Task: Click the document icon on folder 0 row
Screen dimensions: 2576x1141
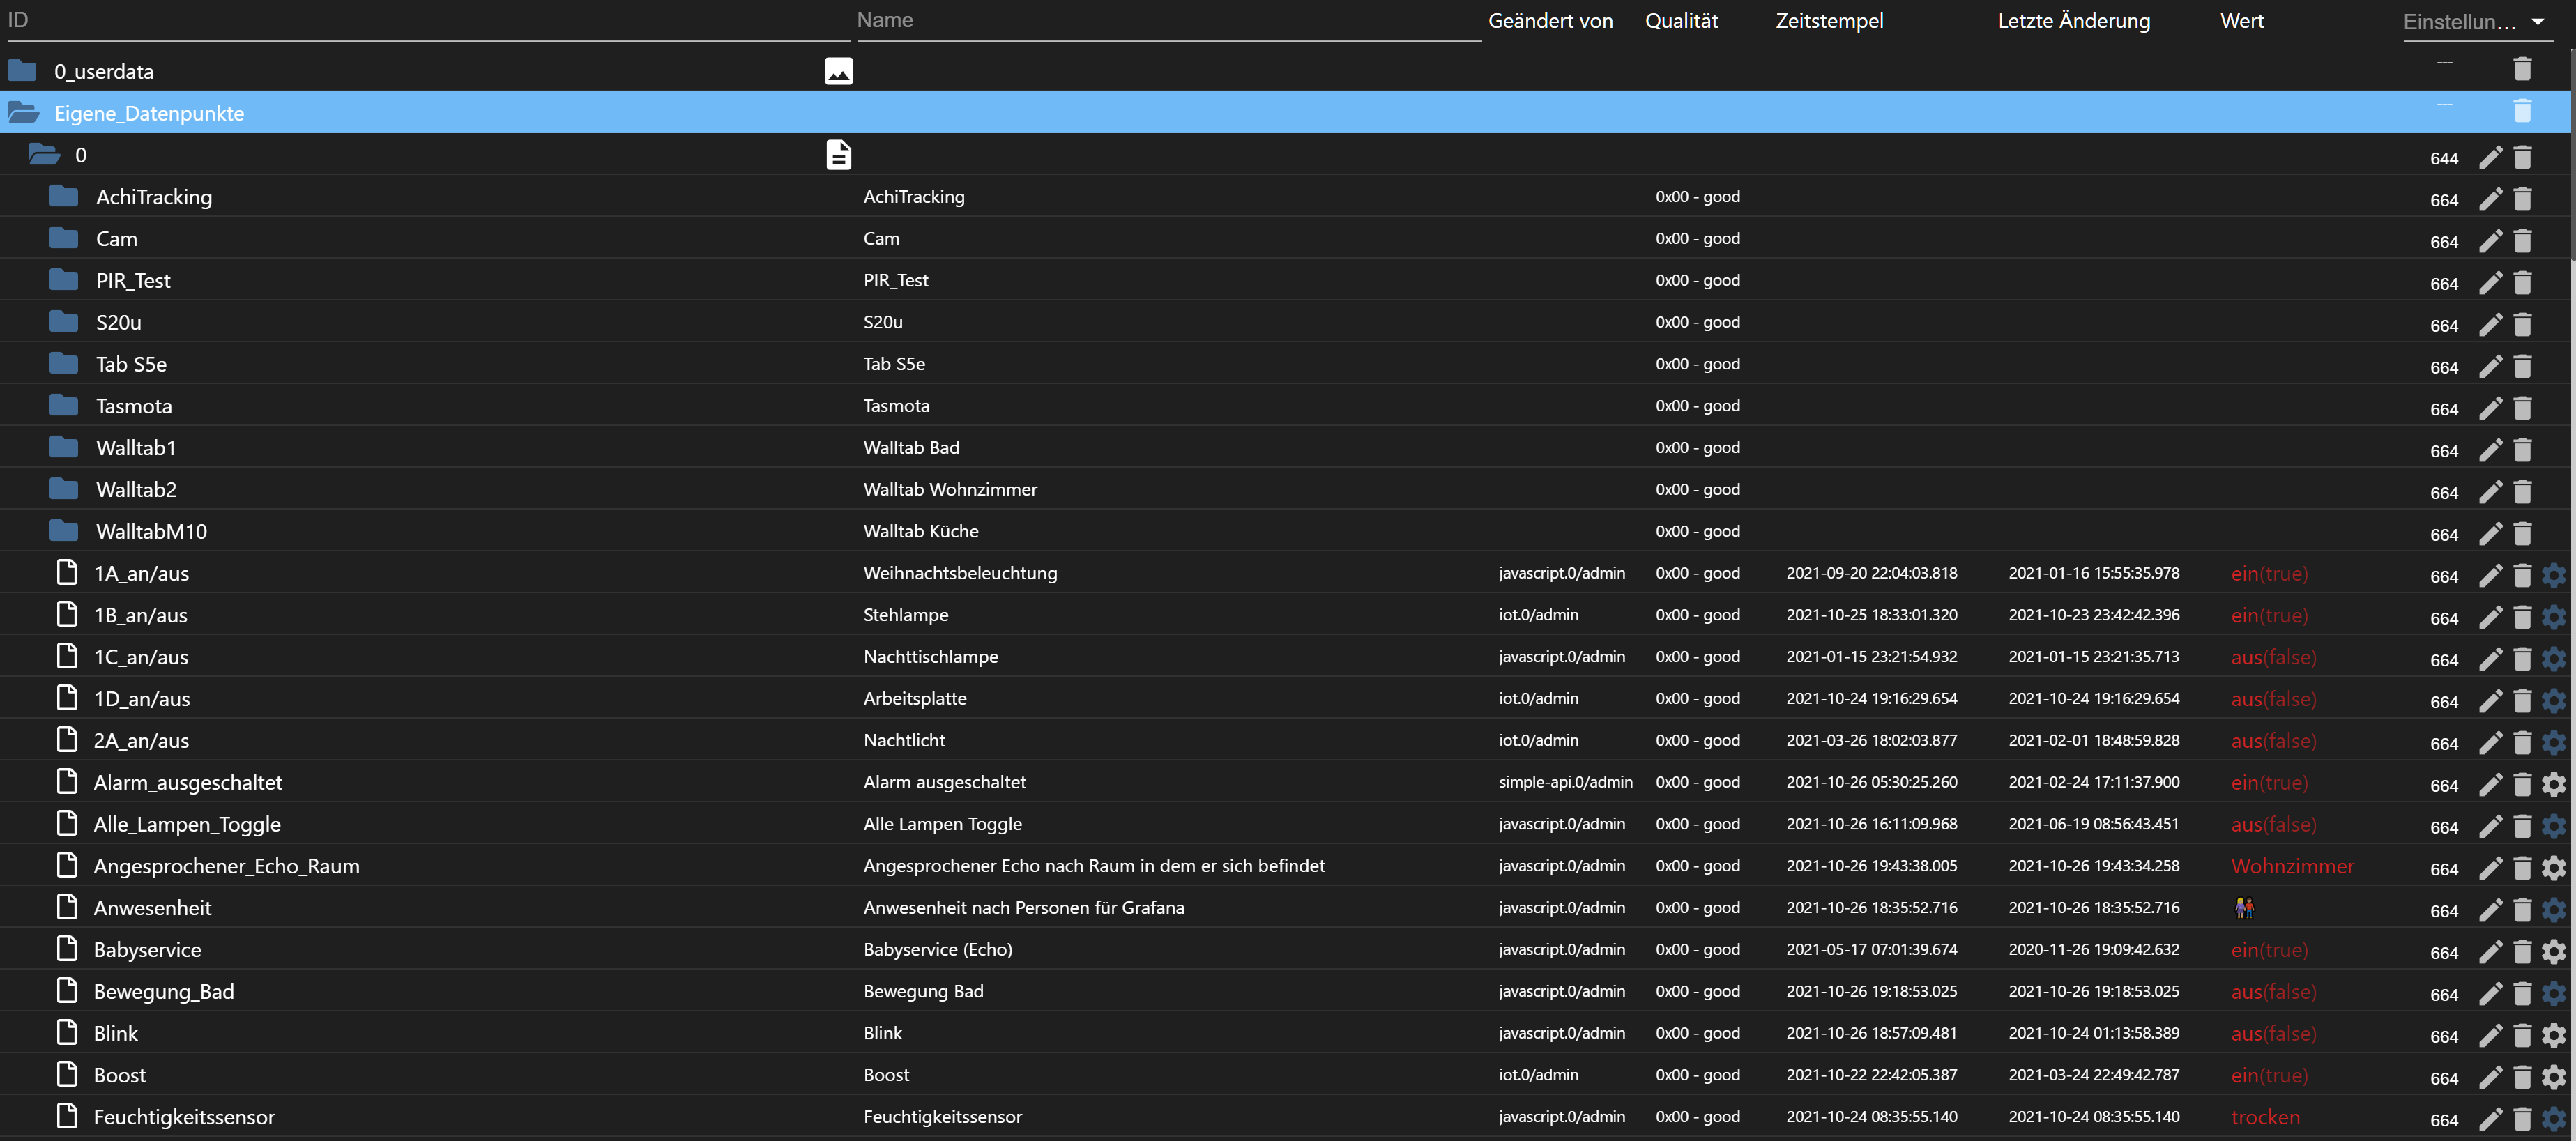Action: pyautogui.click(x=838, y=155)
